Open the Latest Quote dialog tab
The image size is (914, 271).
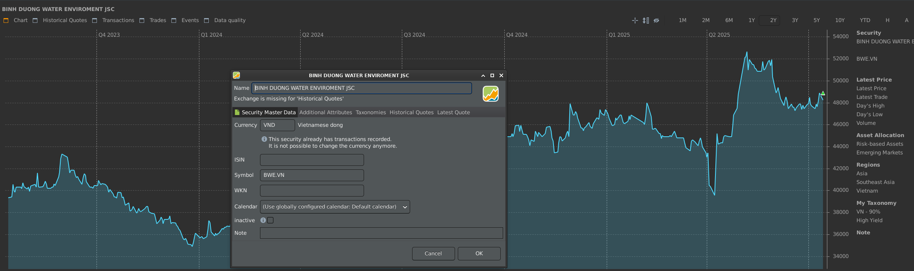coord(453,112)
